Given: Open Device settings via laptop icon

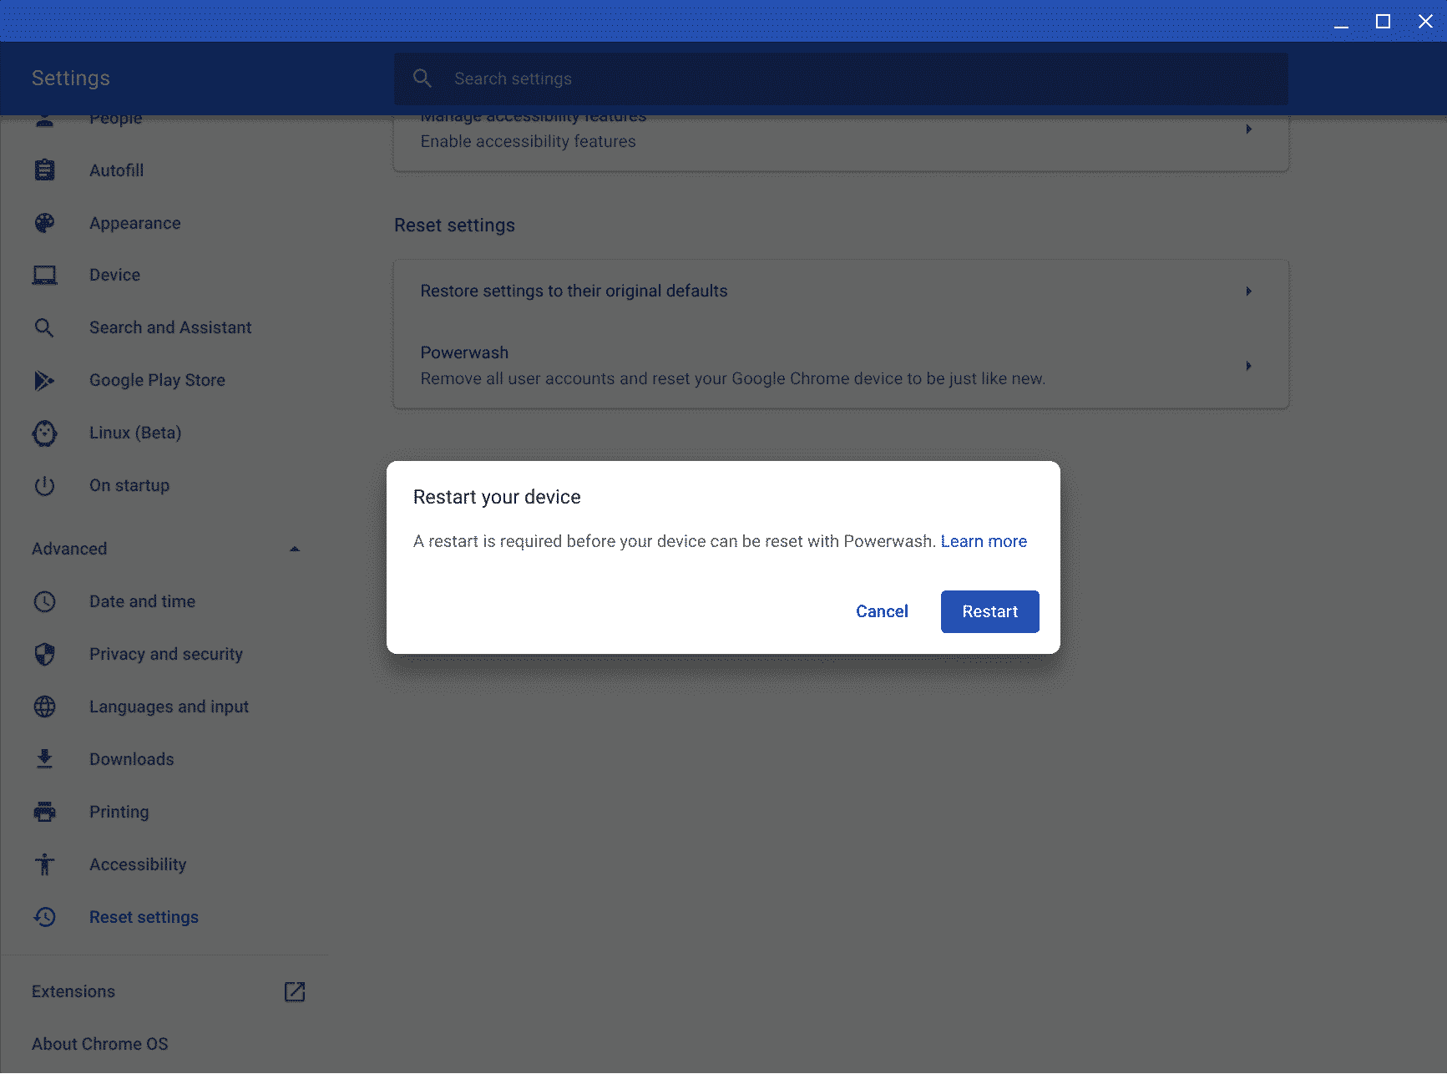Looking at the screenshot, I should coord(44,274).
